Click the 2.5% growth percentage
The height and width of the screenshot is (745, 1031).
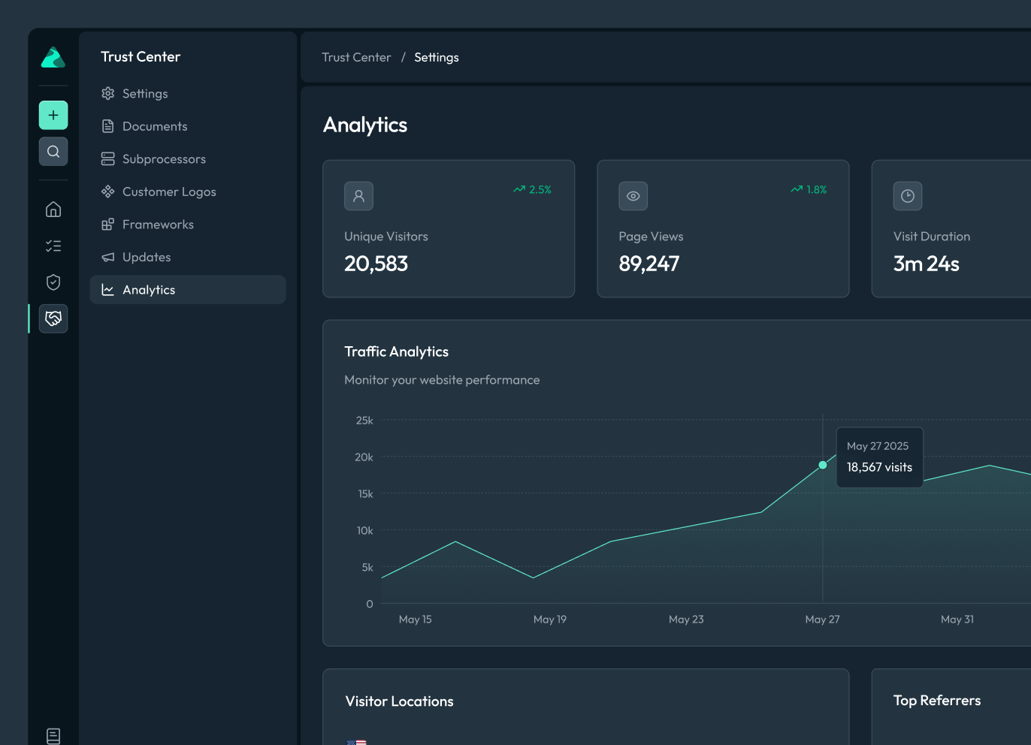click(540, 190)
